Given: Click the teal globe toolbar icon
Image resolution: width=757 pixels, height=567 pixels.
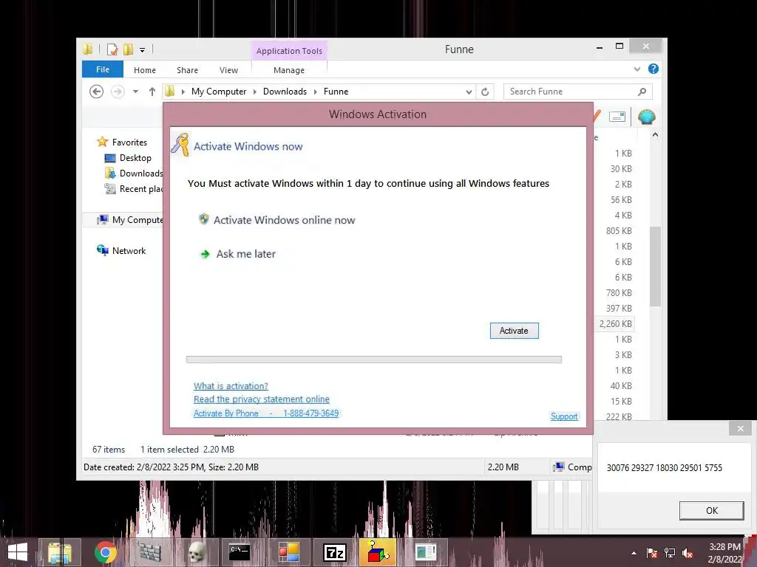Looking at the screenshot, I should 646,117.
